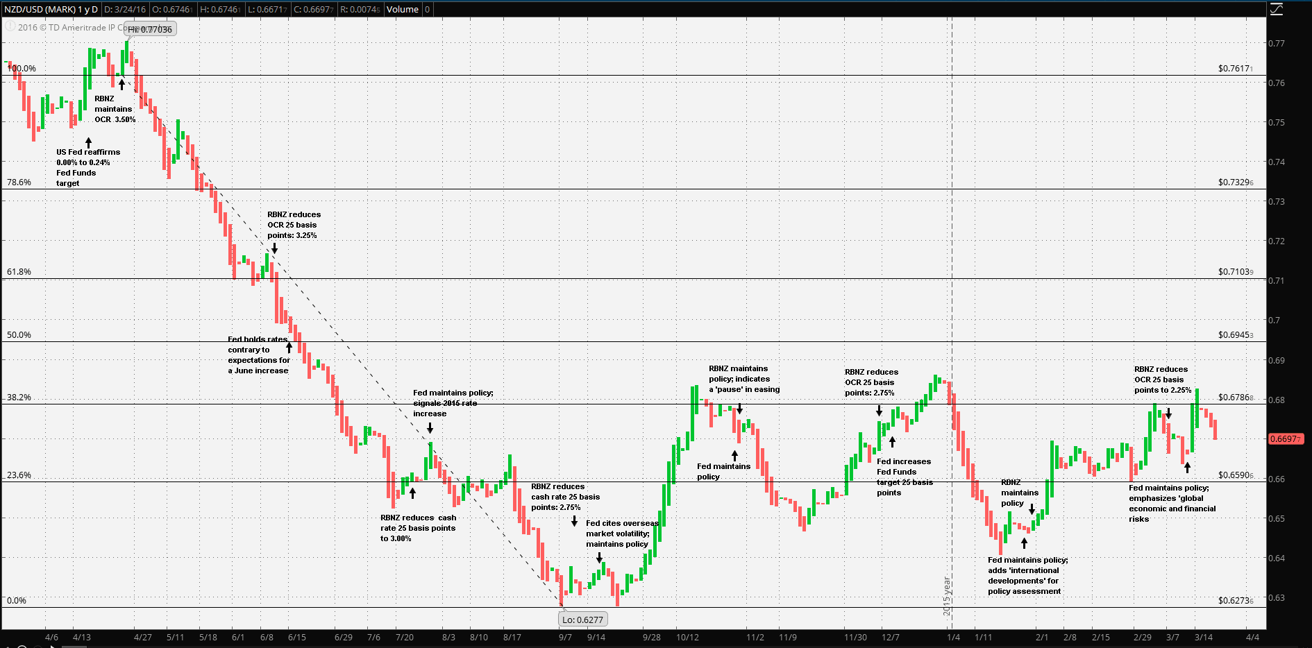This screenshot has height=648, width=1312.
Task: Select the 0.0% Fibonacci level label
Action: click(x=17, y=601)
